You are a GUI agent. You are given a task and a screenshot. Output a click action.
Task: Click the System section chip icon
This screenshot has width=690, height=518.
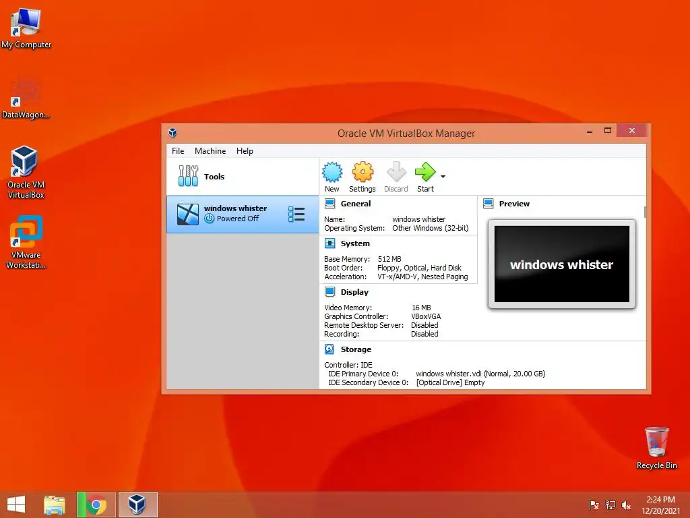click(330, 243)
